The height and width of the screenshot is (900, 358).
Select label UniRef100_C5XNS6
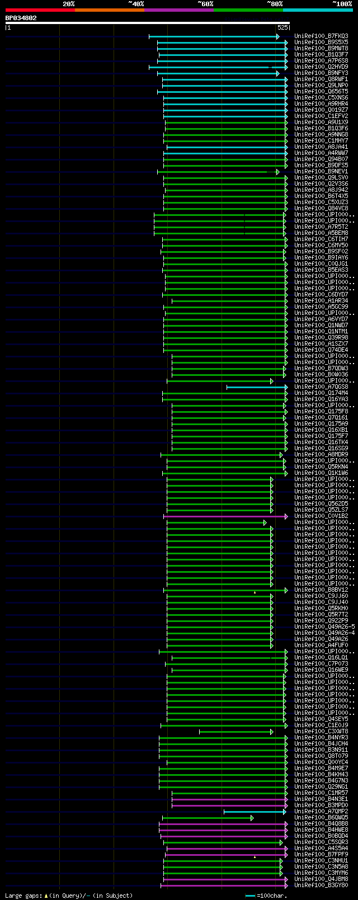pyautogui.click(x=321, y=98)
